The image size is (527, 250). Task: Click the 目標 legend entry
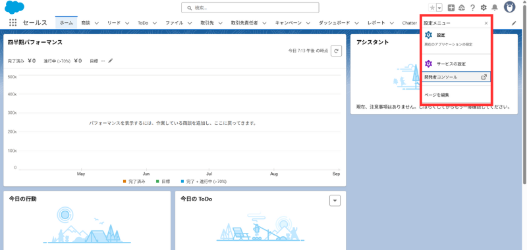tap(163, 181)
